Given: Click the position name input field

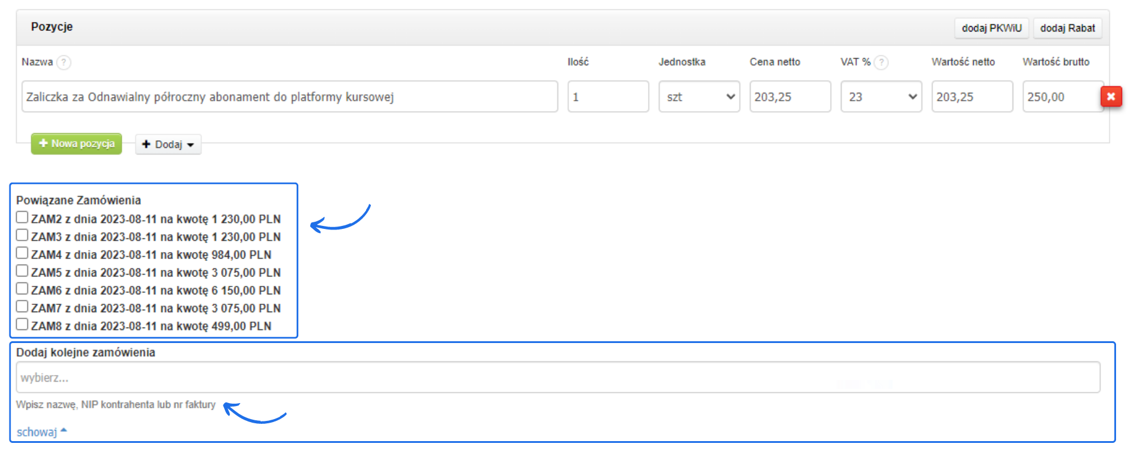Looking at the screenshot, I should point(289,97).
